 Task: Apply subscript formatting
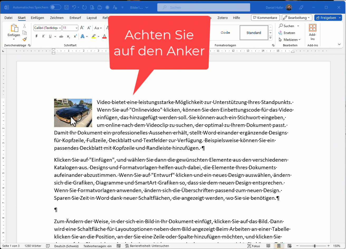[68, 36]
